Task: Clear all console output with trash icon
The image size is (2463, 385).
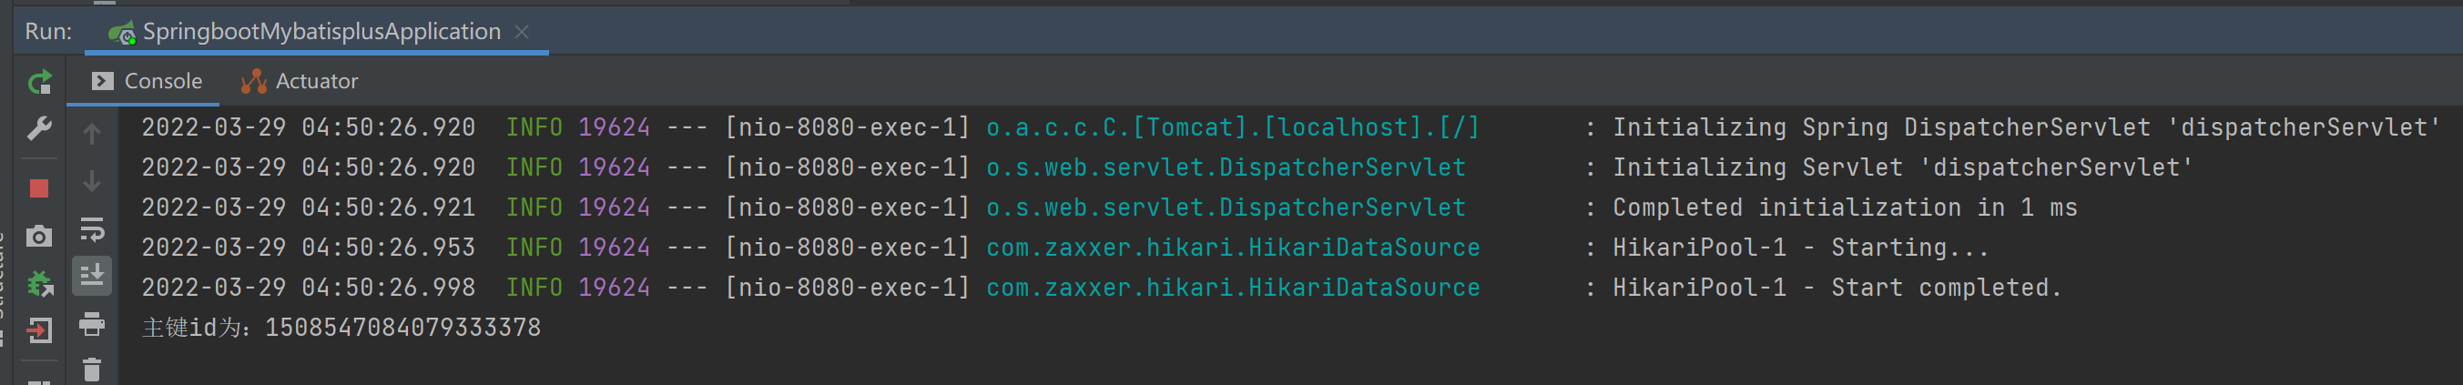Action: click(92, 370)
